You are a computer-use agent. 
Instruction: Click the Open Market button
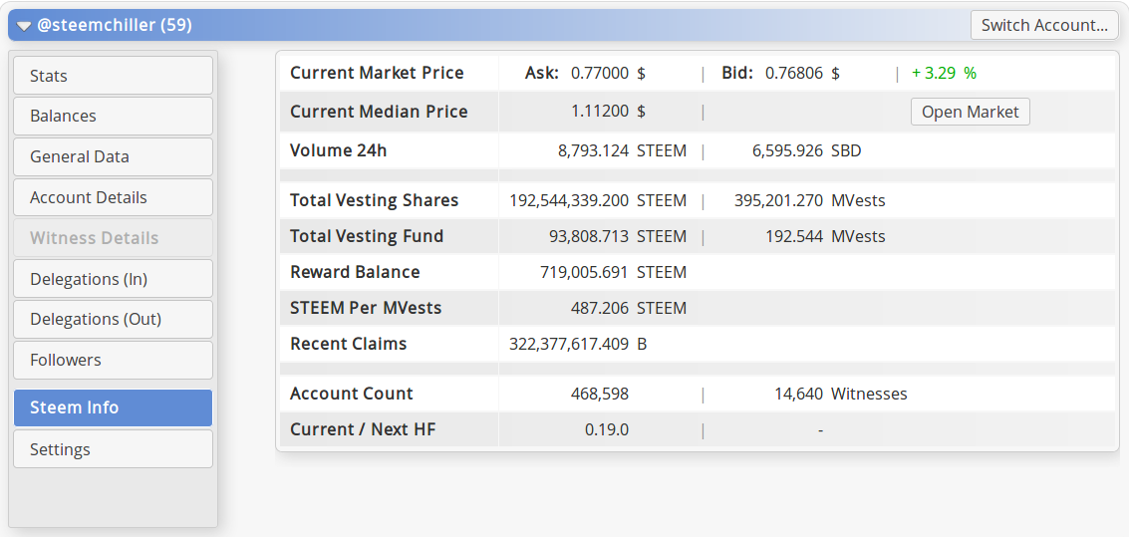tap(970, 112)
